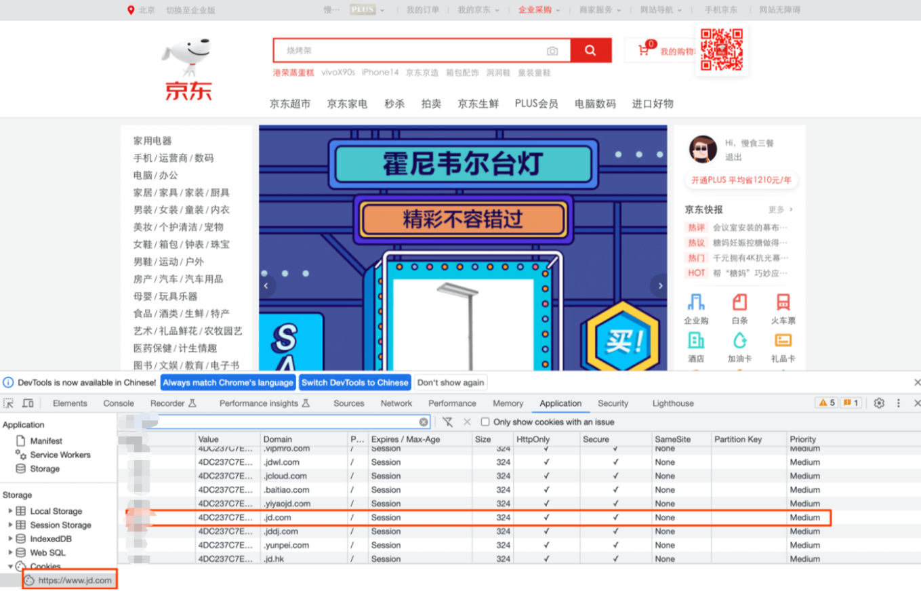Click the 我的订单 link
Viewport: 921px width, 591px height.
click(423, 10)
